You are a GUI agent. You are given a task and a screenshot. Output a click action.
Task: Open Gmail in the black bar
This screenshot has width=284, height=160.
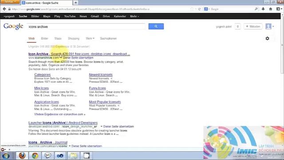pyautogui.click(x=95, y=16)
